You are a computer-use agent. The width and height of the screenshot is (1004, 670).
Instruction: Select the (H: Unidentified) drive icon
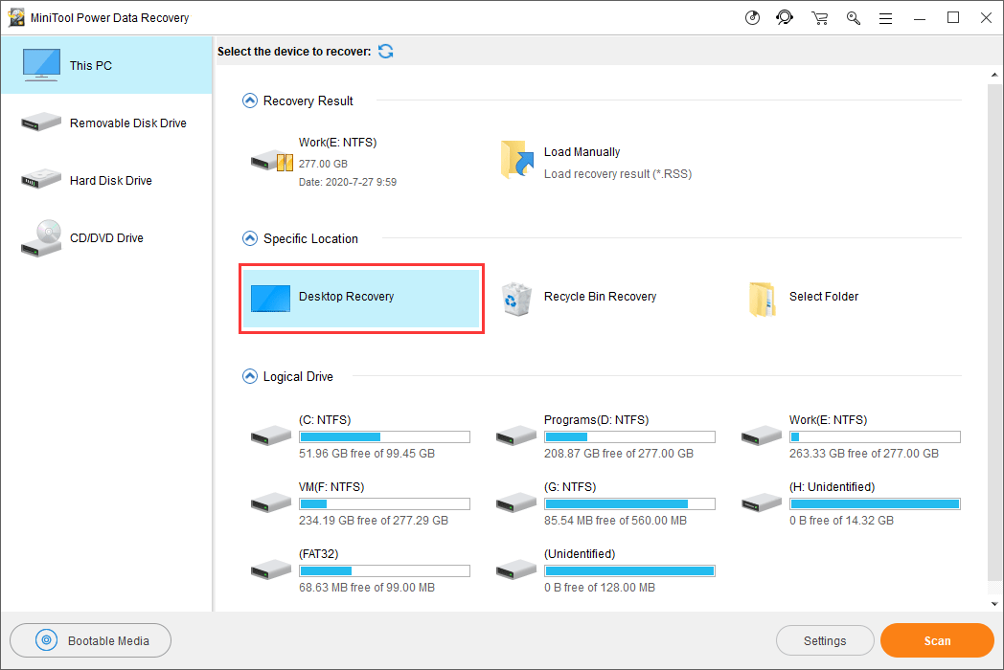click(762, 503)
